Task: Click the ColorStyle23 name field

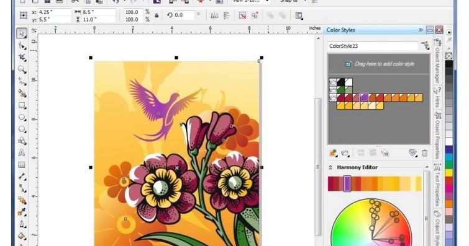Action: (373, 46)
